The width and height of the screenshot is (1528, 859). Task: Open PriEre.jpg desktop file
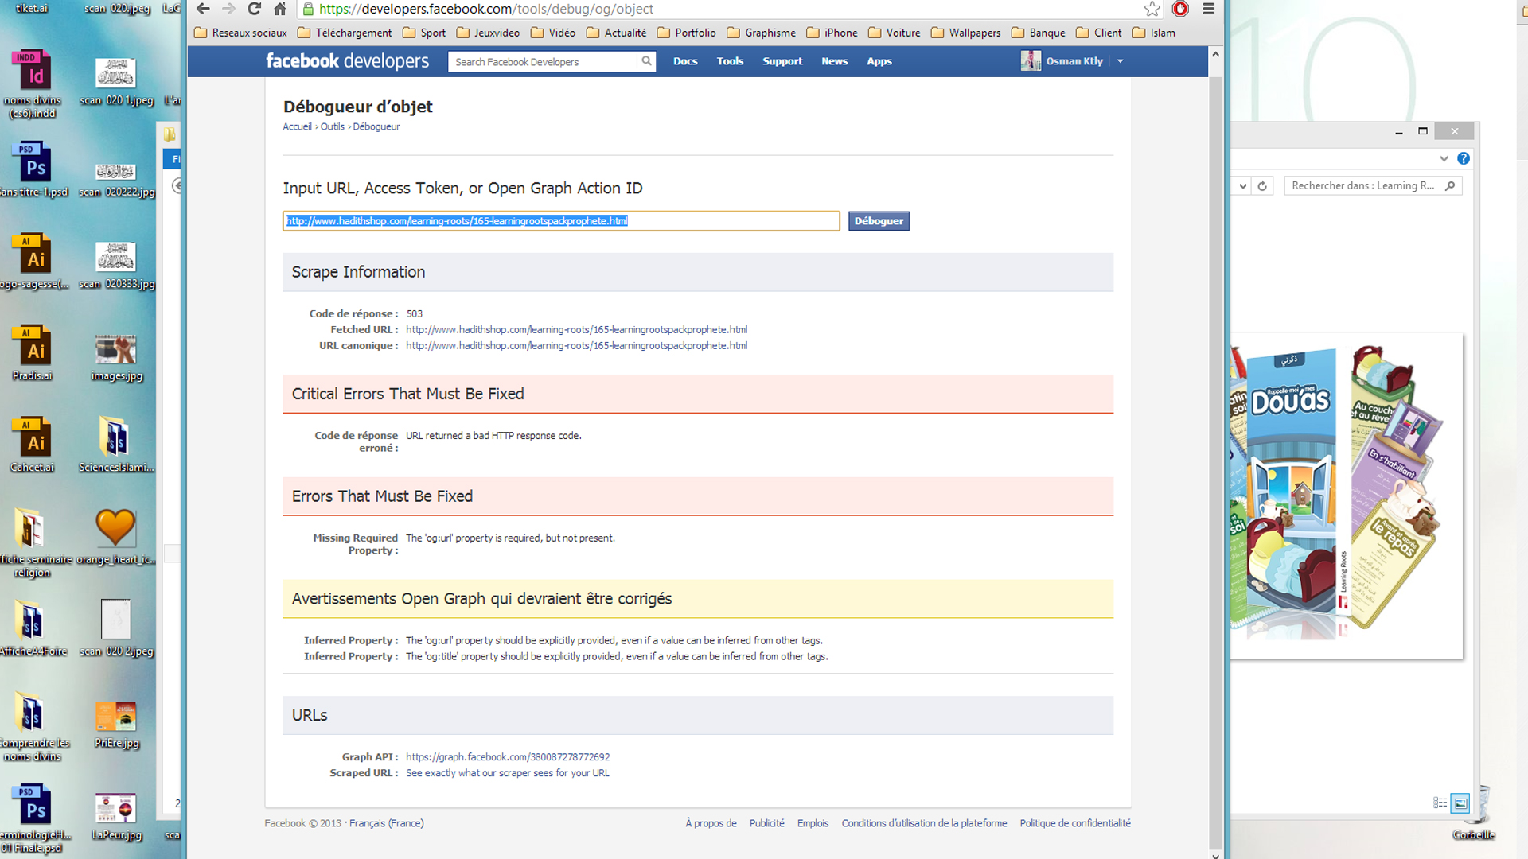[116, 725]
